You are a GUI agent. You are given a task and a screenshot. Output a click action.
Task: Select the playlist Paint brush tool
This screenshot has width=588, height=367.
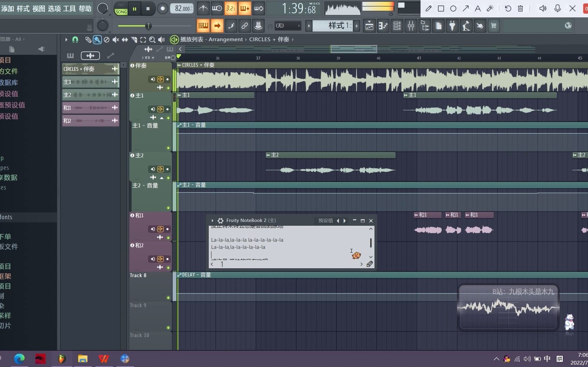pos(97,40)
